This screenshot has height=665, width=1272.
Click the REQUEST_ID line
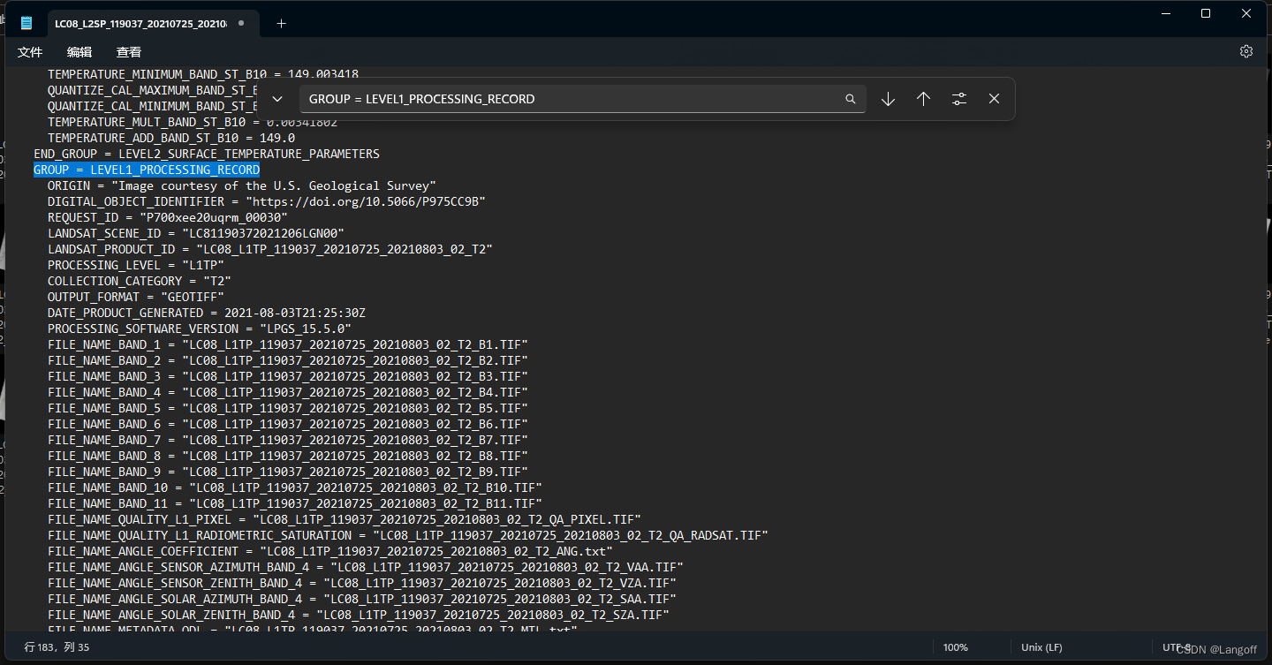pos(168,217)
